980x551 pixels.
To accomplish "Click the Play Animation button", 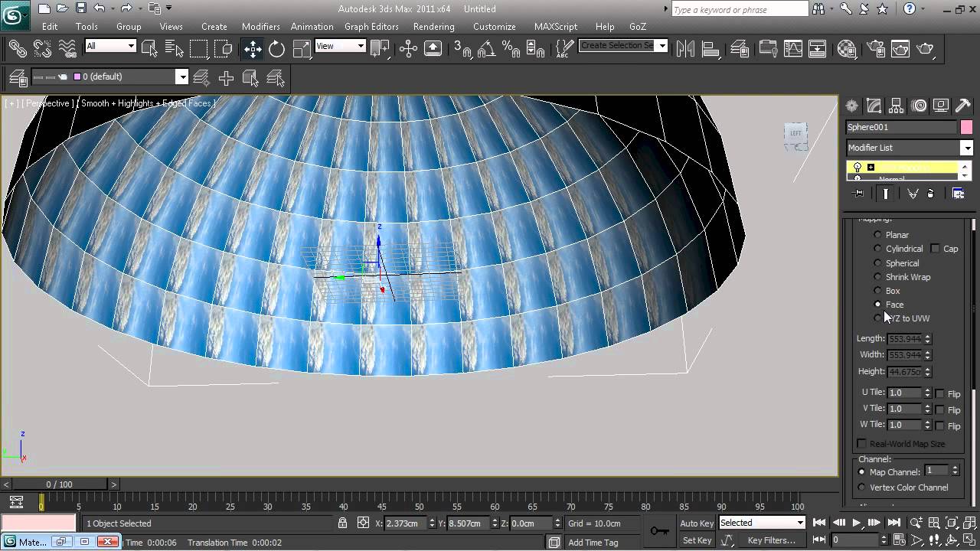I will click(857, 523).
